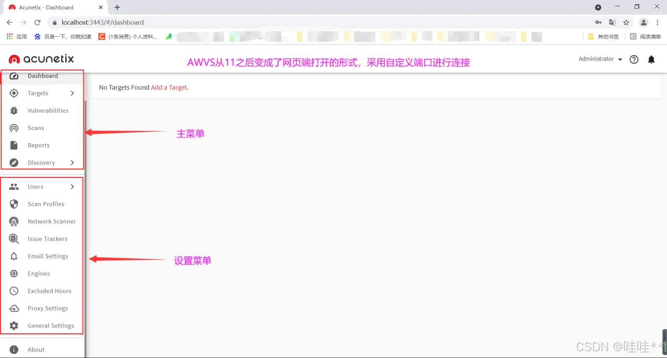Go back with the browser back arrow
This screenshot has height=358, width=667.
click(x=9, y=23)
